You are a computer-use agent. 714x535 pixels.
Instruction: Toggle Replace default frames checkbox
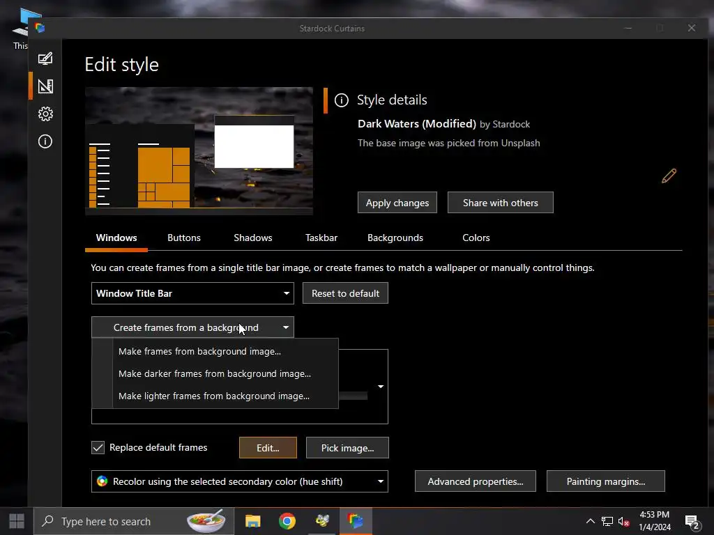(x=98, y=448)
